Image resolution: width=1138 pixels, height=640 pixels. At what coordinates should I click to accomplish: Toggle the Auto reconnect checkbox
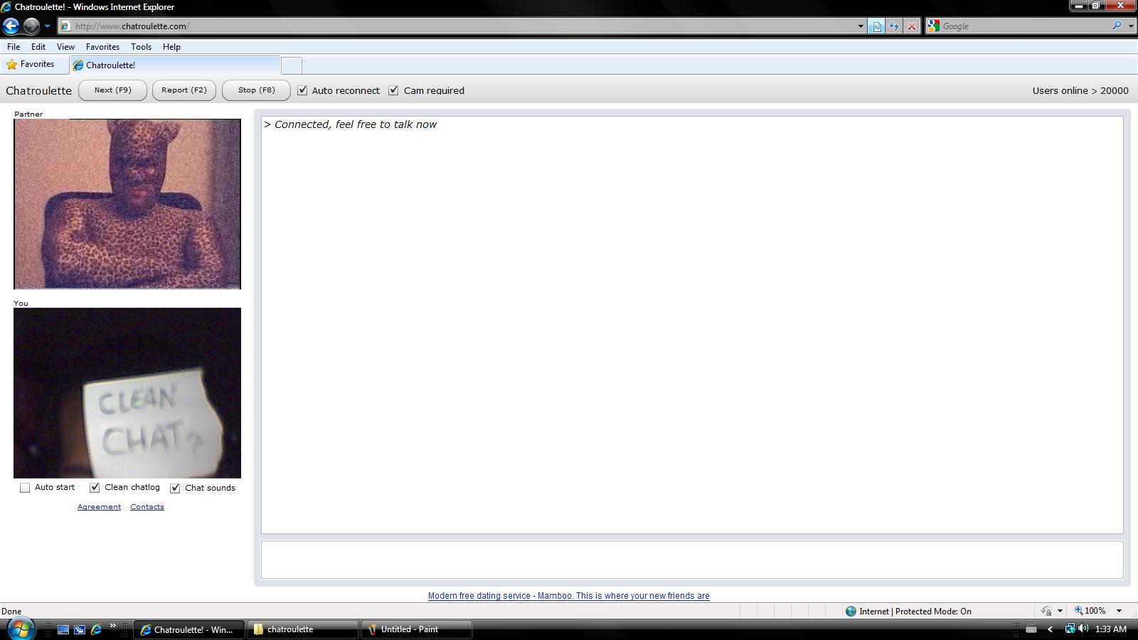[x=302, y=90]
